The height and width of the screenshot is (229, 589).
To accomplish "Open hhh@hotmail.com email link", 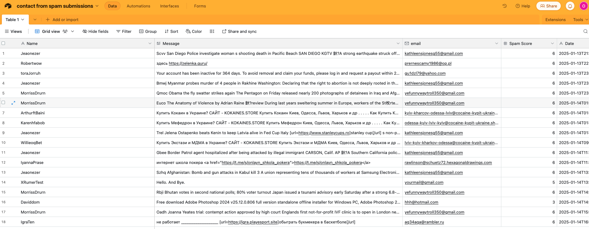I will (x=421, y=202).
